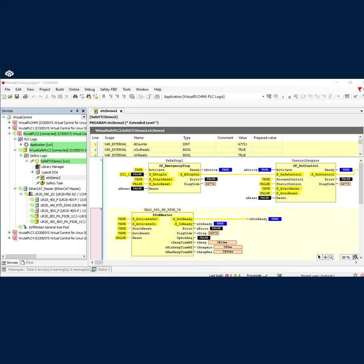Click the Print icon in the toolbar
Screen dimensions: 364x364
pos(25,96)
